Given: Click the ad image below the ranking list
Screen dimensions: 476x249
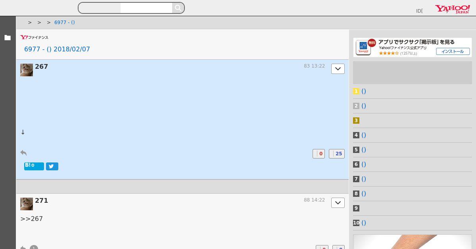Looking at the screenshot, I should click(413, 242).
